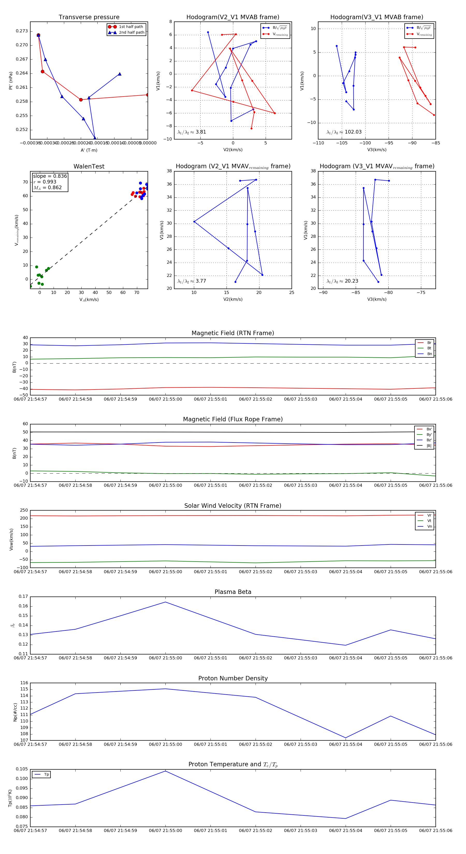Click the 'Hodogram (V3_V1 MVAV remaining frame)' title
The width and height of the screenshot is (466, 854).
(x=377, y=166)
